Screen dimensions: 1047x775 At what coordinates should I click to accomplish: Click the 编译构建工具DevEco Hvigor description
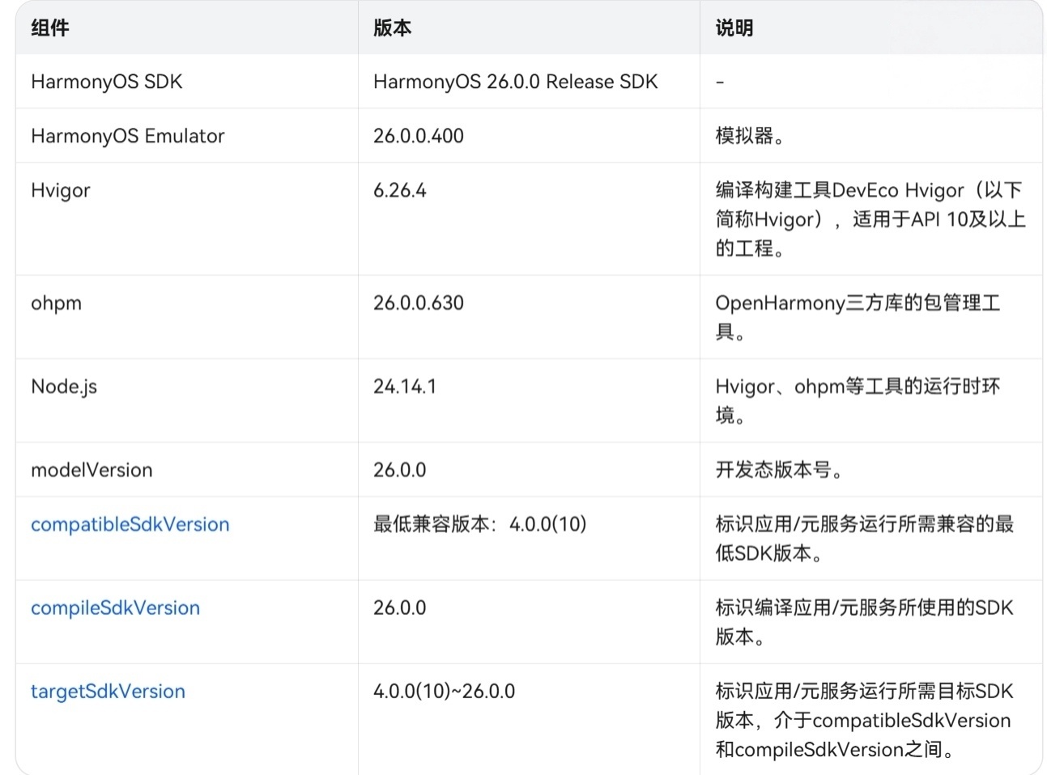870,219
